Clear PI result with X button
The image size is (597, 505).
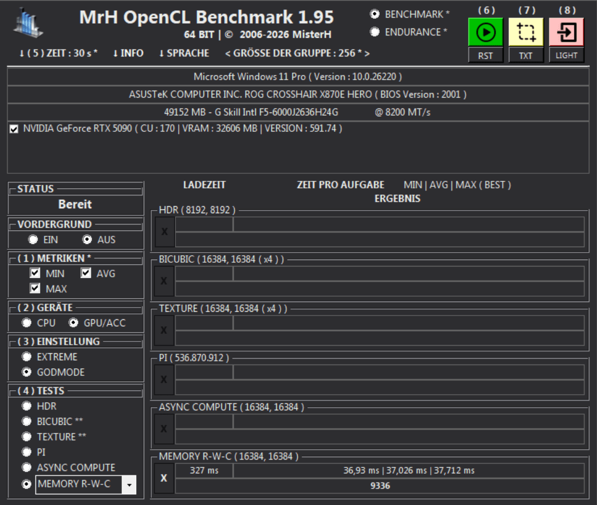coord(165,380)
